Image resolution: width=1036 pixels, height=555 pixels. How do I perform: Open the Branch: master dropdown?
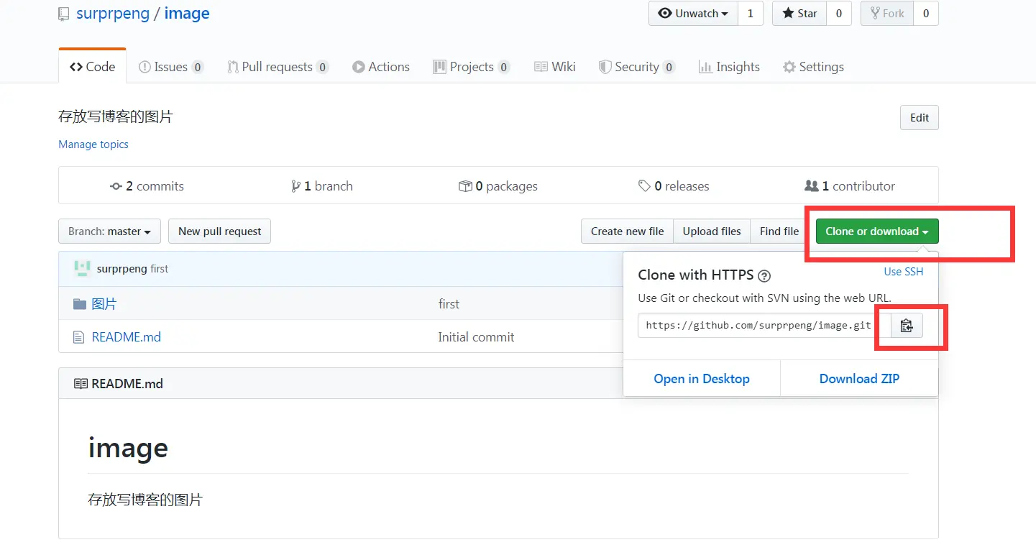(x=109, y=231)
